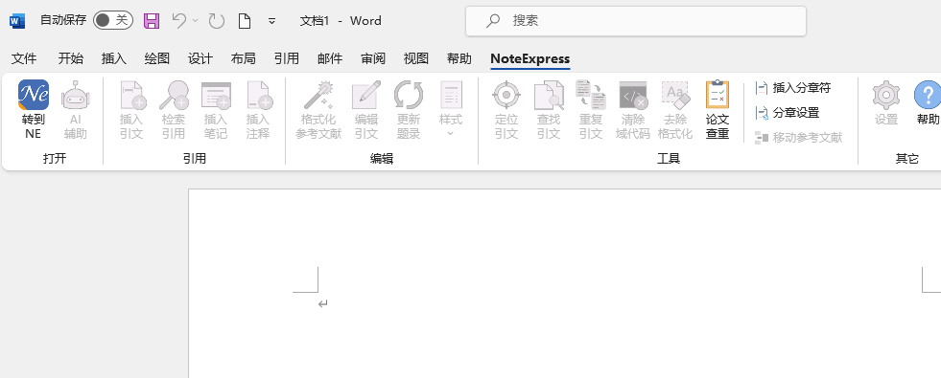The height and width of the screenshot is (378, 941).
Task: Switch to the 视图 (View) tab
Action: (x=416, y=58)
